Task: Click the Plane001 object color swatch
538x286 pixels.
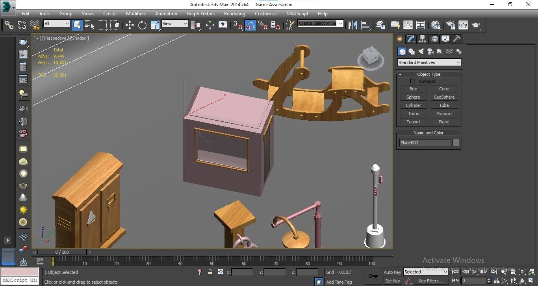Action: [456, 143]
